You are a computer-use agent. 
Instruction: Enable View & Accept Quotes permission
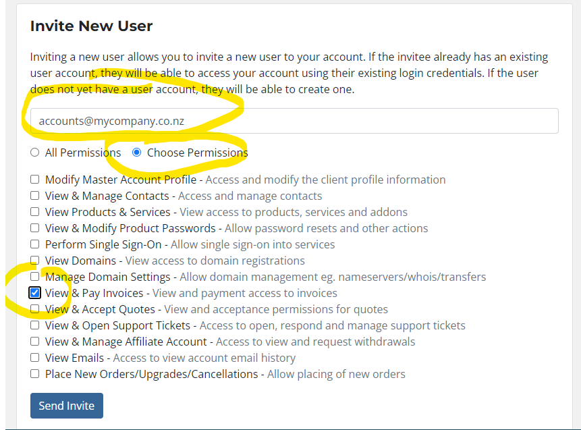pos(35,309)
